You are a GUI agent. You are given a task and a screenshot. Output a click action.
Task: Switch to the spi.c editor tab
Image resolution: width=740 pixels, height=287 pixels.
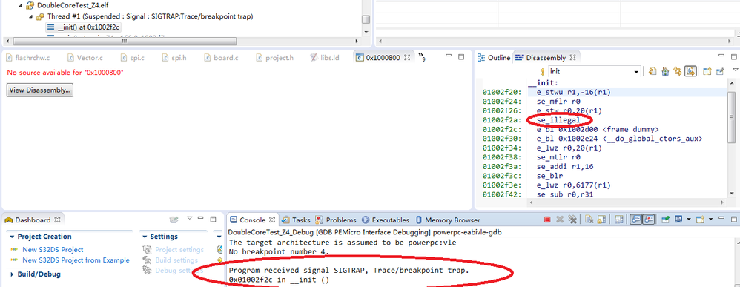(x=132, y=58)
